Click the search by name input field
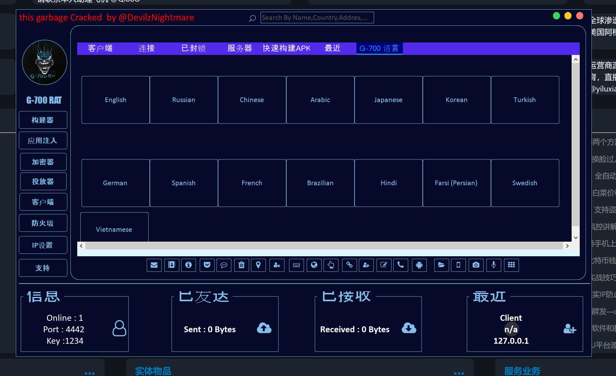The height and width of the screenshot is (376, 616). (x=317, y=18)
